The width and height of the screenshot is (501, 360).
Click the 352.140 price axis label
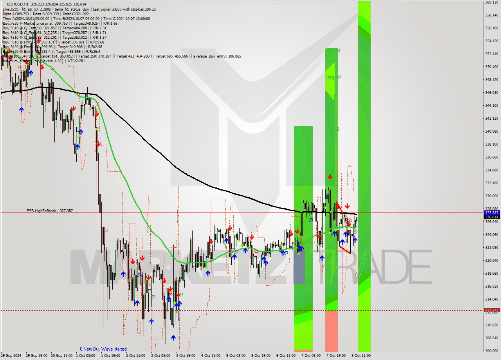[x=491, y=54]
